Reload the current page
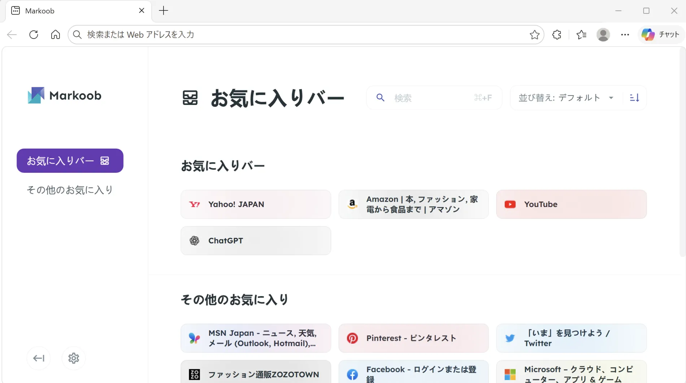The width and height of the screenshot is (686, 383). (x=34, y=35)
